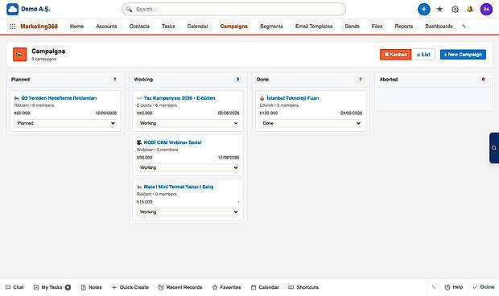This screenshot has width=499, height=296.
Task: Click the orange Campaigns flag icon
Action: point(20,55)
